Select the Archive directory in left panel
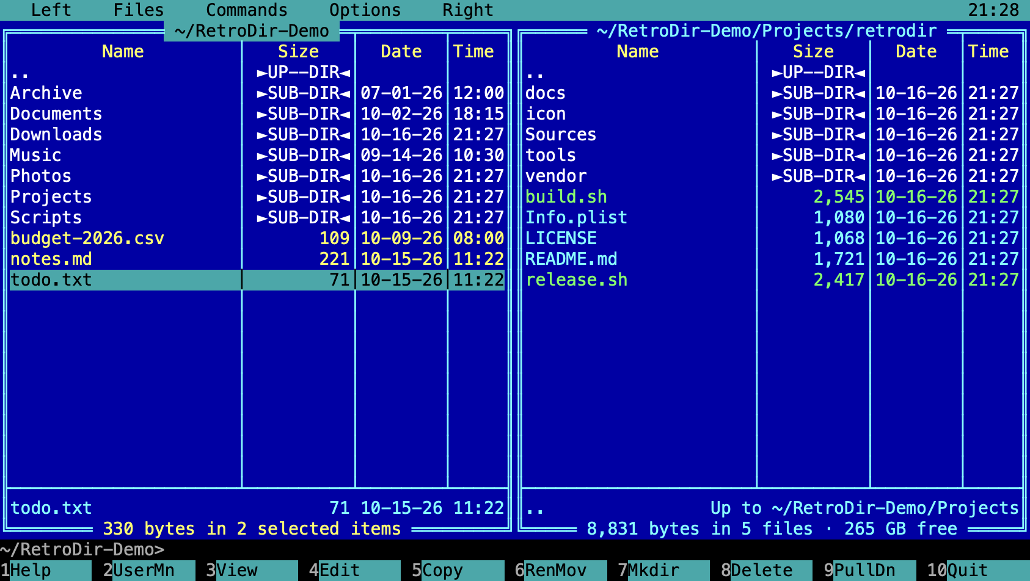 (257, 93)
